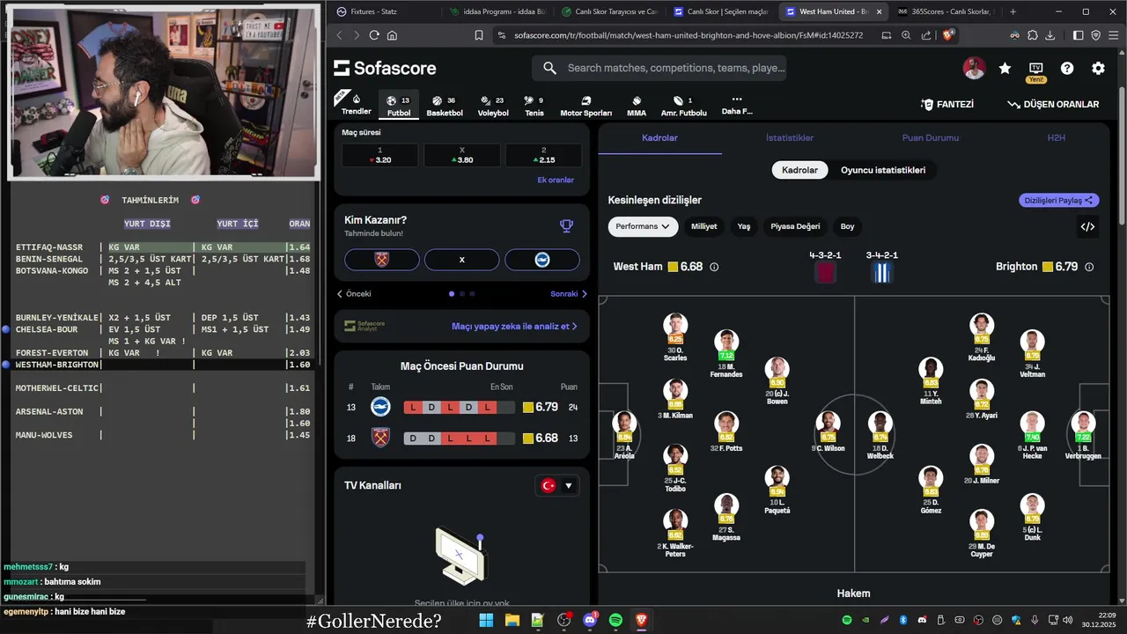This screenshot has height=634, width=1127.
Task: Open DÜŞEN ORANLAR link
Action: pos(1053,104)
